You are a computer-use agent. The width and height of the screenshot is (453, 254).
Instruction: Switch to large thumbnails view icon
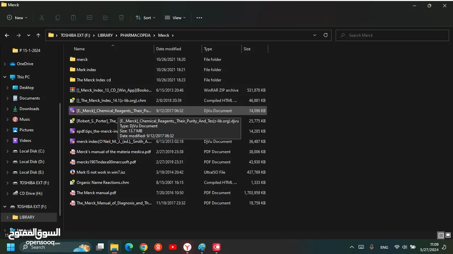click(448, 235)
